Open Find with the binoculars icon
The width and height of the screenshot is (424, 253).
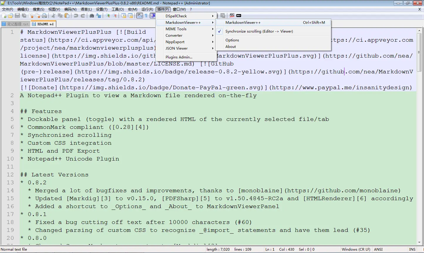point(92,16)
